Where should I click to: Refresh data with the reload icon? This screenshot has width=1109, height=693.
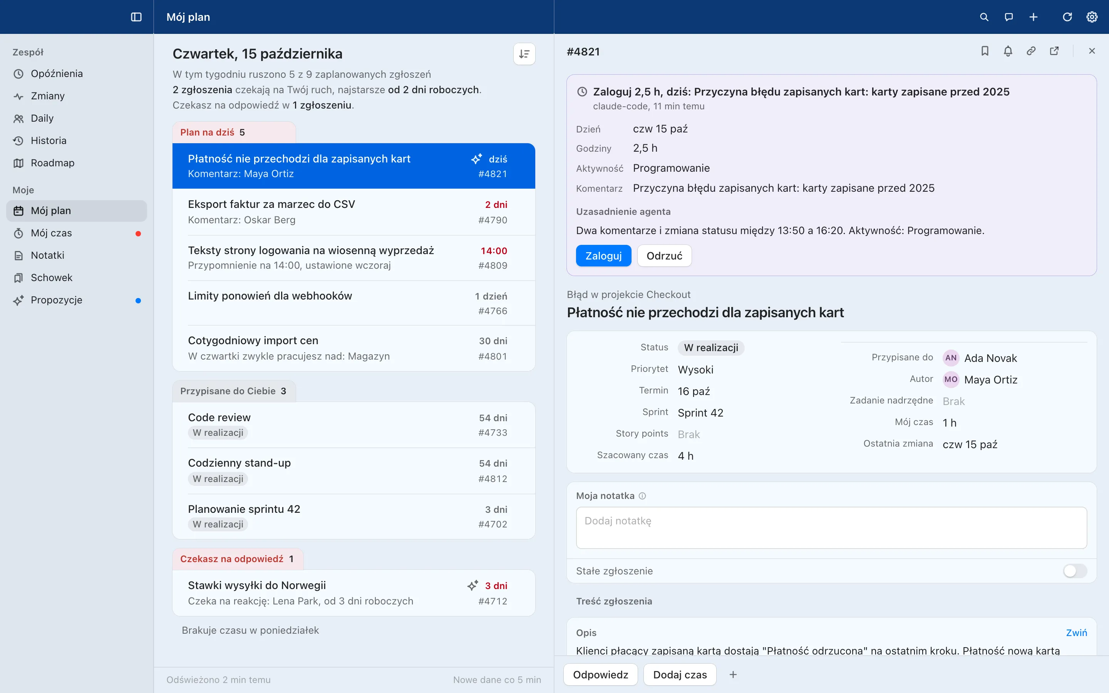coord(1067,17)
